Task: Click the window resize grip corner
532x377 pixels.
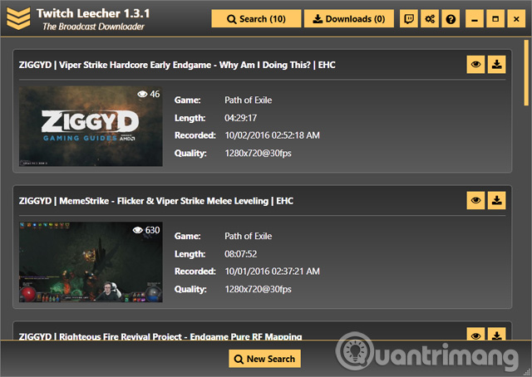Action: [x=527, y=372]
